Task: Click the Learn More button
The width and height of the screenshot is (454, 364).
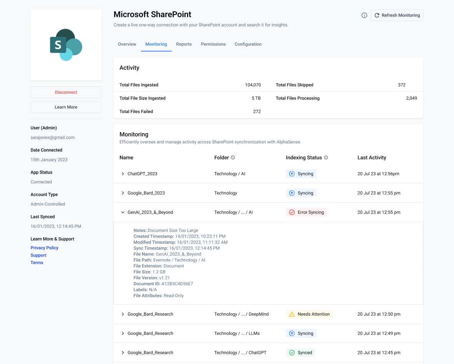Action: coord(66,107)
